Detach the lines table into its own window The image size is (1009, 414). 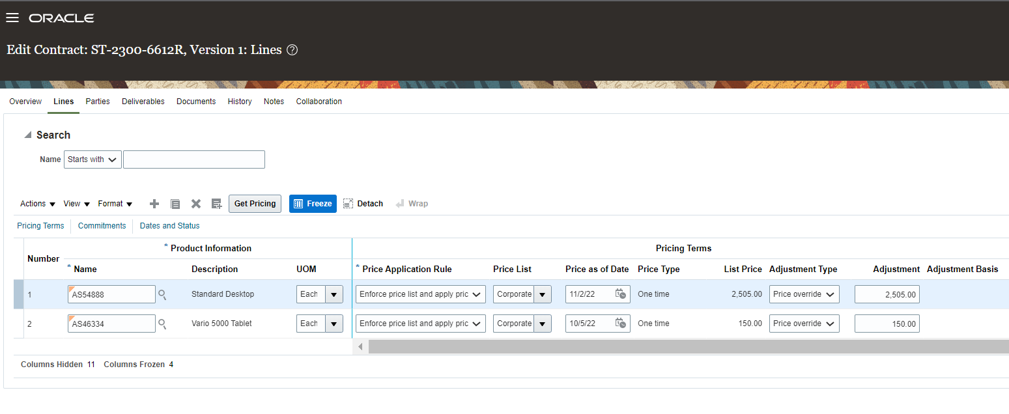(363, 203)
